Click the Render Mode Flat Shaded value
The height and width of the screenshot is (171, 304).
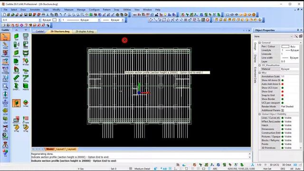pyautogui.click(x=287, y=106)
